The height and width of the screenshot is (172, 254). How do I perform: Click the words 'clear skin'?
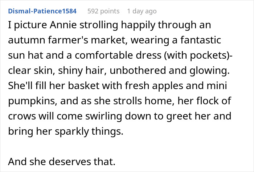[x=30, y=71]
